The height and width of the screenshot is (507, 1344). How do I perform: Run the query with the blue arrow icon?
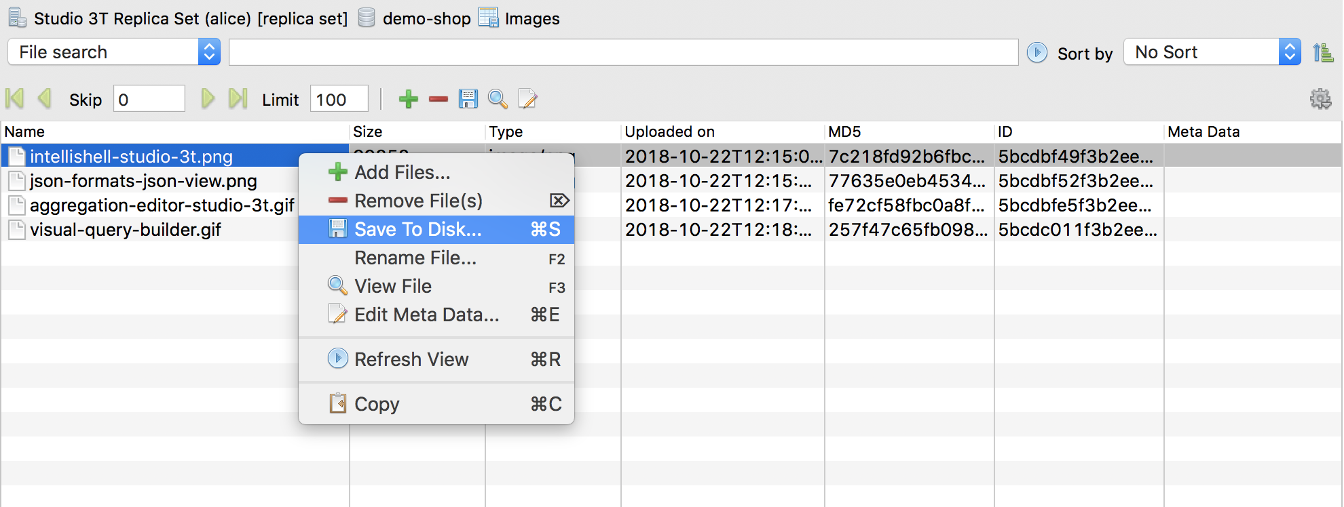pyautogui.click(x=1037, y=52)
